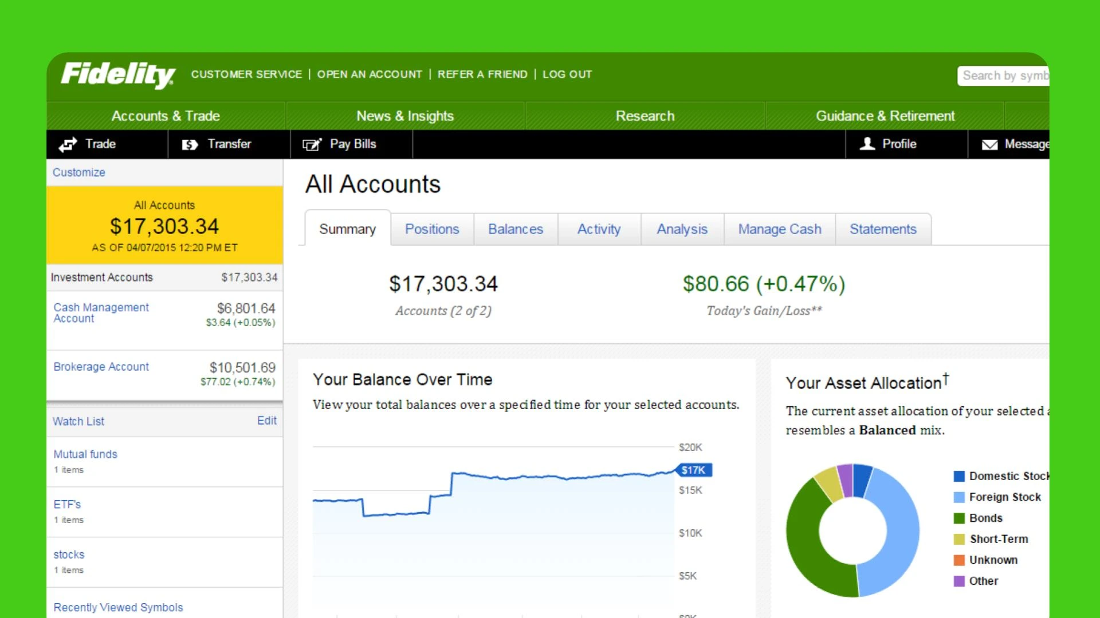Click the Messages envelope icon
The width and height of the screenshot is (1100, 618).
pyautogui.click(x=989, y=145)
